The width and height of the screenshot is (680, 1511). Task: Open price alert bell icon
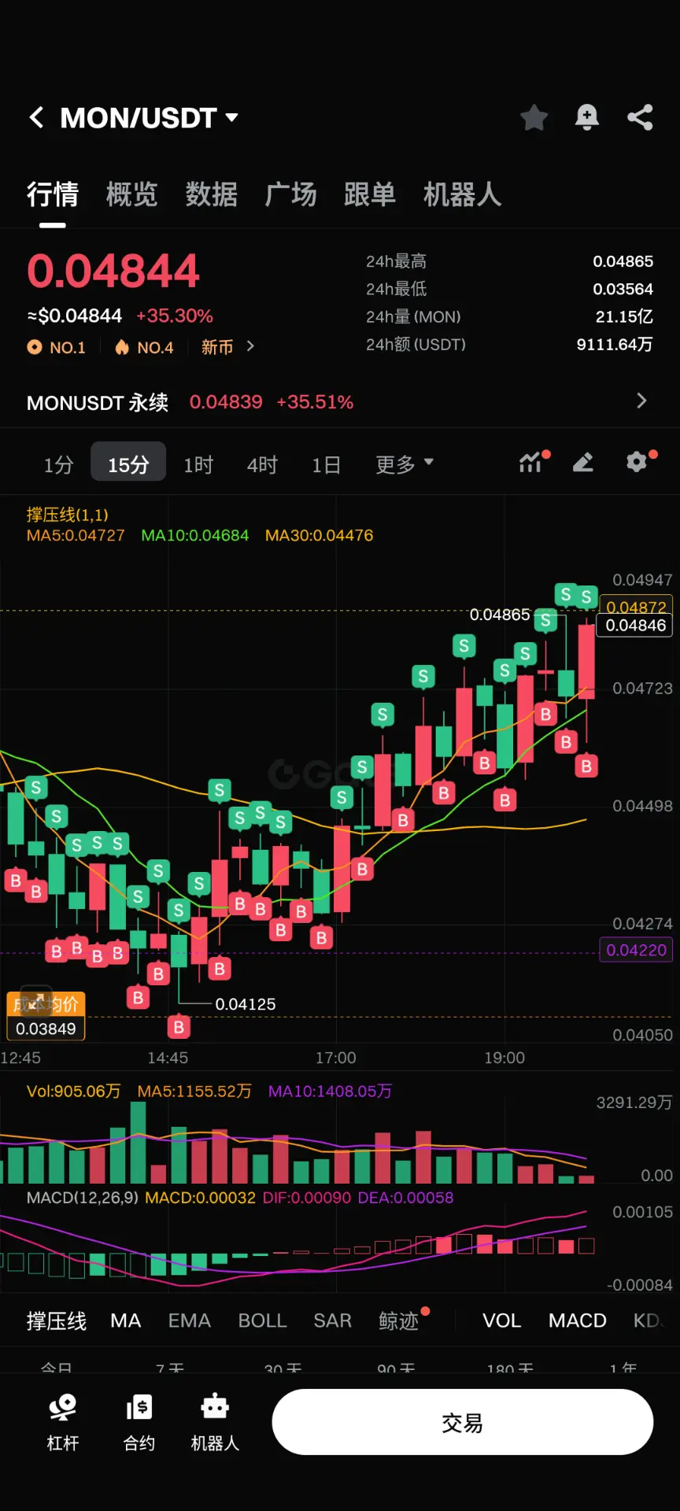pos(586,118)
